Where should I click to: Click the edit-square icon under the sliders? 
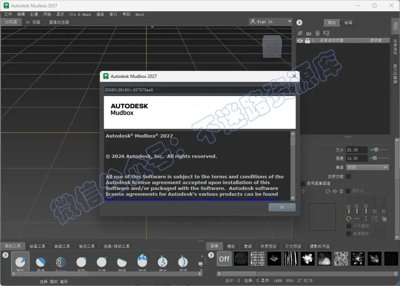(375, 218)
